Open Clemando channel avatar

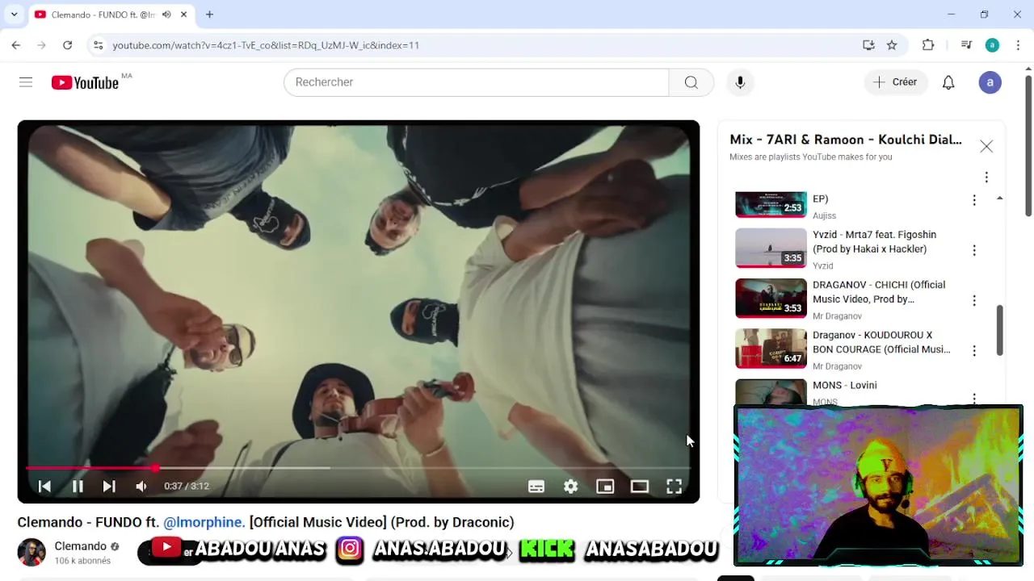point(32,553)
